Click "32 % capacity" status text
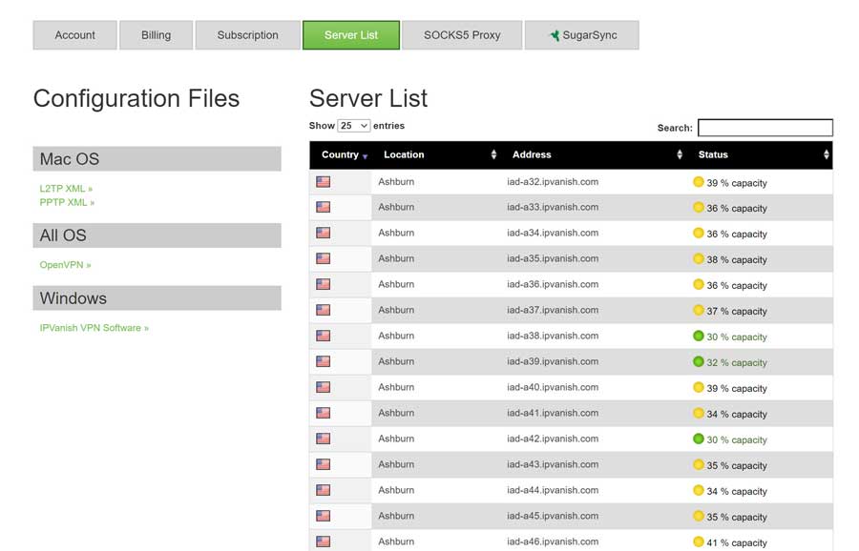Viewport: 859px width, 551px height. point(737,363)
